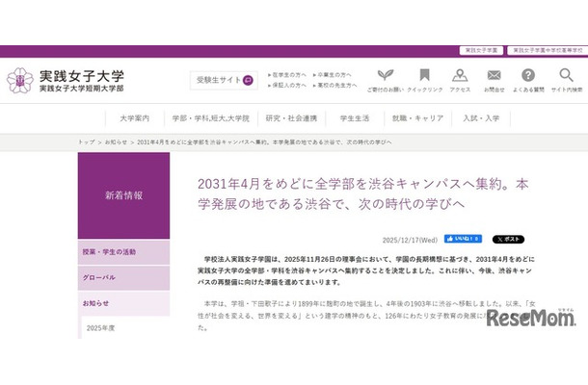
Task: Click the Facebook いいね button
Action: [463, 239]
